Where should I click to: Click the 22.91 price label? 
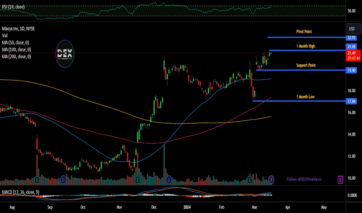352,38
